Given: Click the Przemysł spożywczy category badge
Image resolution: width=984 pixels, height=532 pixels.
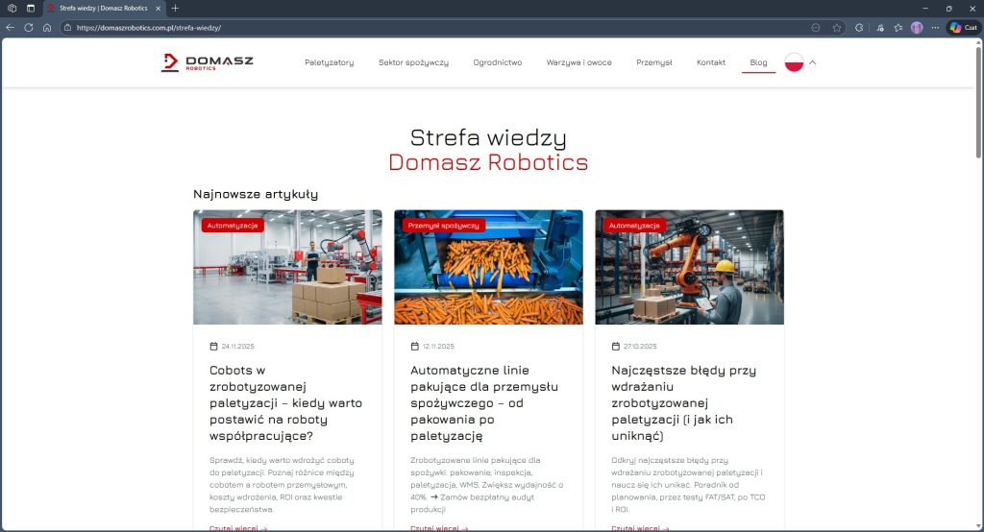Looking at the screenshot, I should [x=443, y=226].
